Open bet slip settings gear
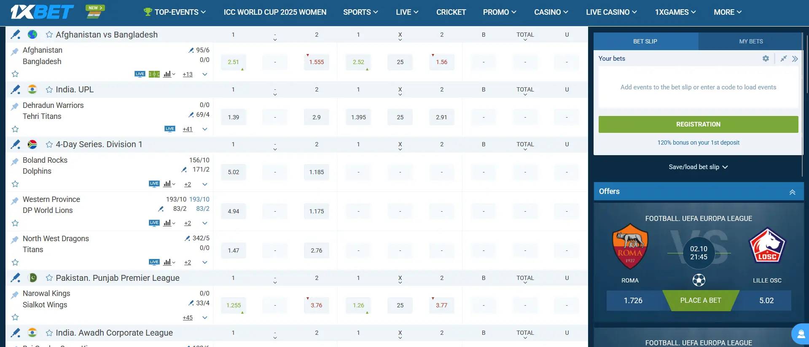Screen dimensions: 809x347 [x=766, y=59]
